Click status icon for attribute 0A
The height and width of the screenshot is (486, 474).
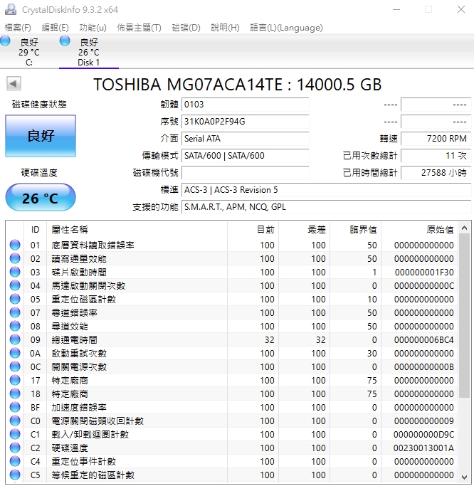pos(15,353)
